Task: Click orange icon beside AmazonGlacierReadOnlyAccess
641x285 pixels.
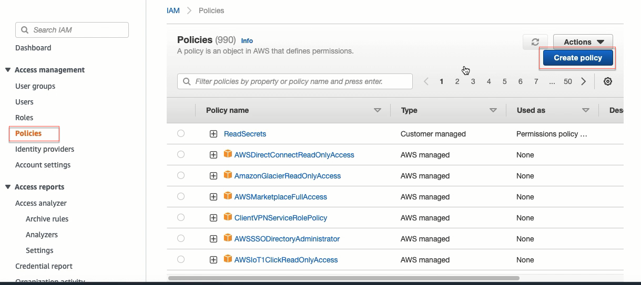Action: point(228,175)
